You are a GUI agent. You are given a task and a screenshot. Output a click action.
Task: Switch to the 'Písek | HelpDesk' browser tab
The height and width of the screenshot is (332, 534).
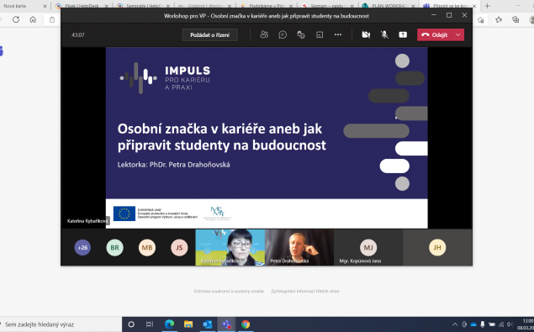click(82, 6)
